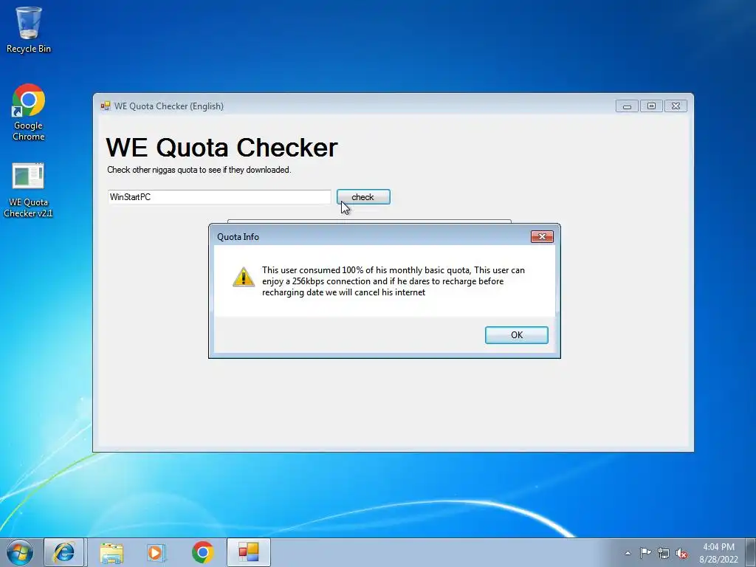Image resolution: width=756 pixels, height=567 pixels.
Task: Launch Internet Explorer from the taskbar
Action: (x=64, y=552)
